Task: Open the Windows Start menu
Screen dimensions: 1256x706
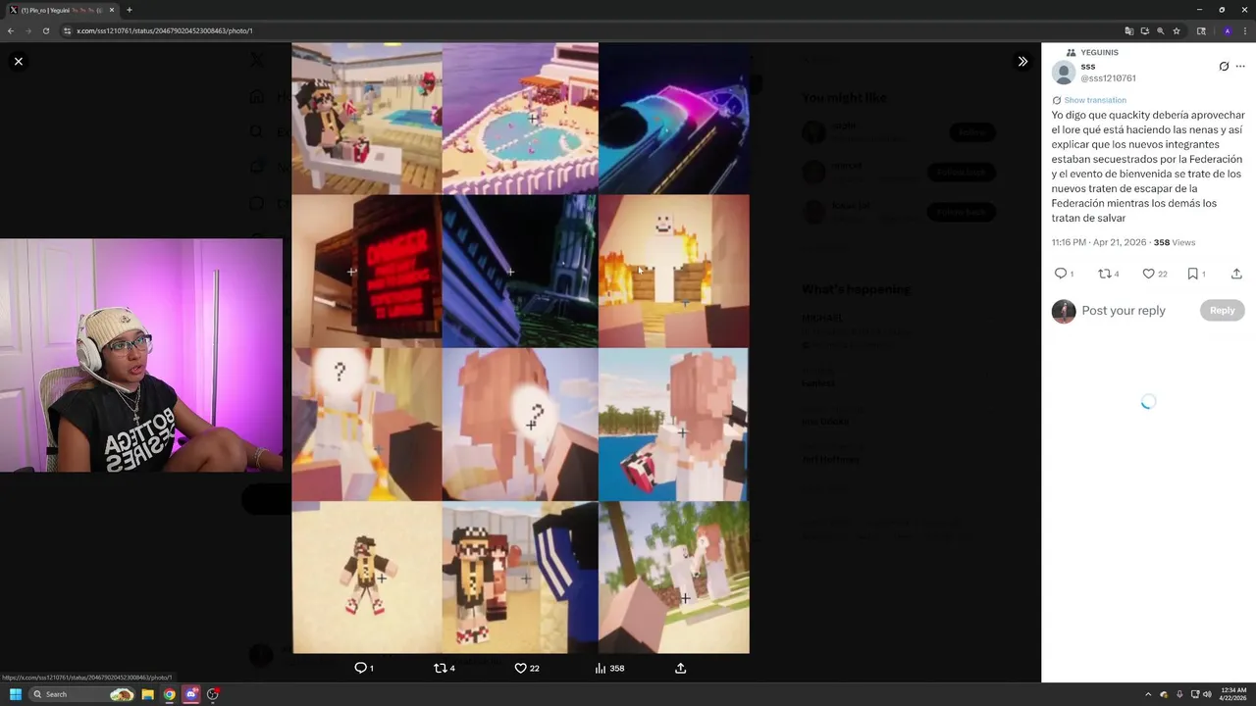Action: coord(15,694)
